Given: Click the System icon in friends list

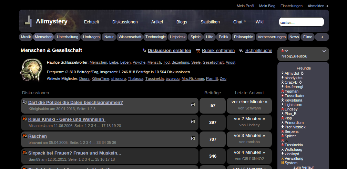Looking at the screenshot, I should [283, 163].
